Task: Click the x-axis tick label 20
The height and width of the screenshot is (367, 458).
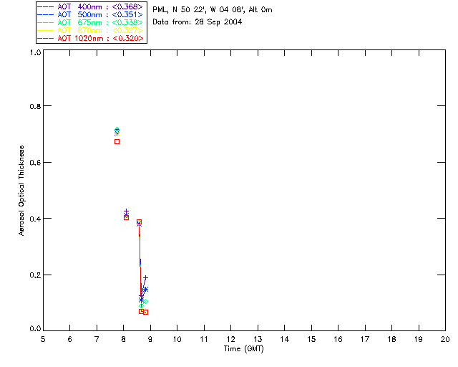Action: [x=445, y=339]
